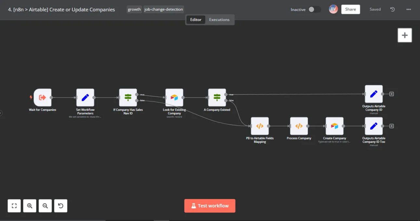Click the Inactive label text
This screenshot has height=221, width=420.
tap(298, 9)
